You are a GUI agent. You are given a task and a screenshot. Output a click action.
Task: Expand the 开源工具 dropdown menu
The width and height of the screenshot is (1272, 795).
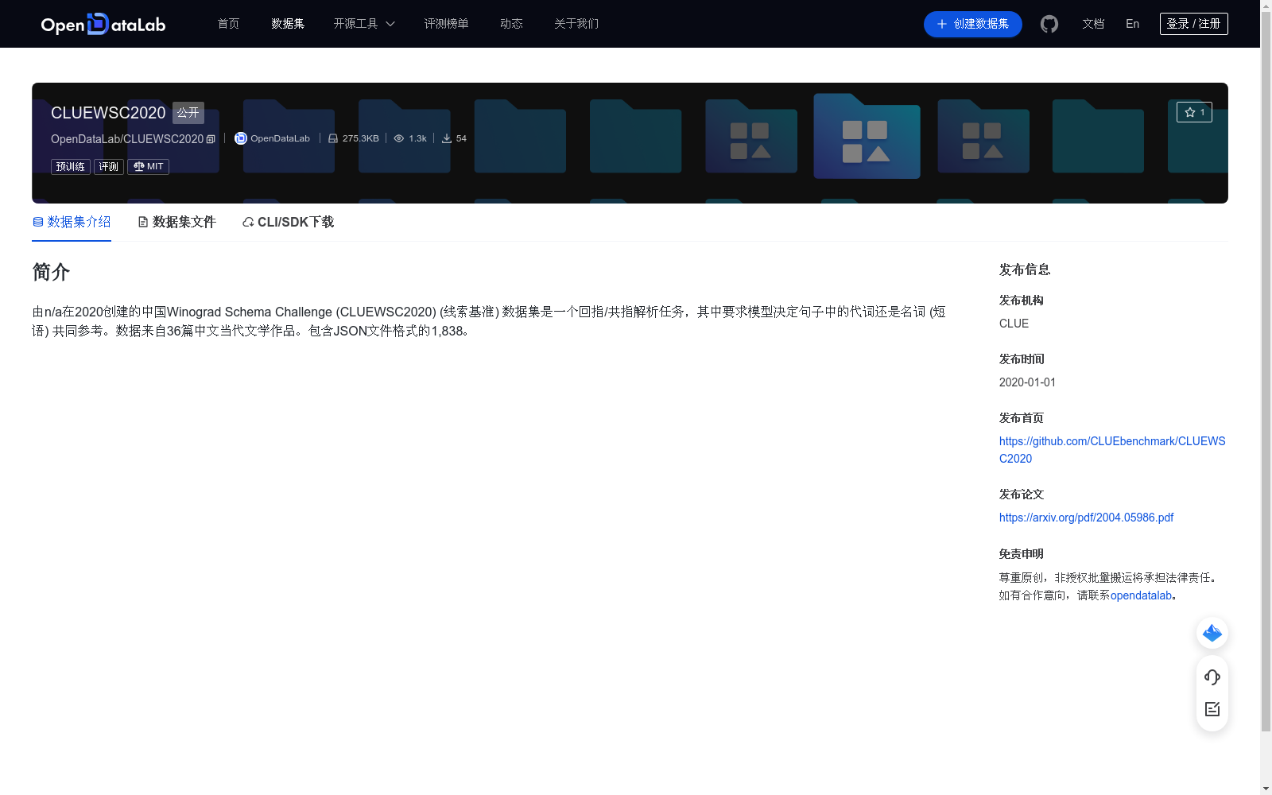coord(363,24)
